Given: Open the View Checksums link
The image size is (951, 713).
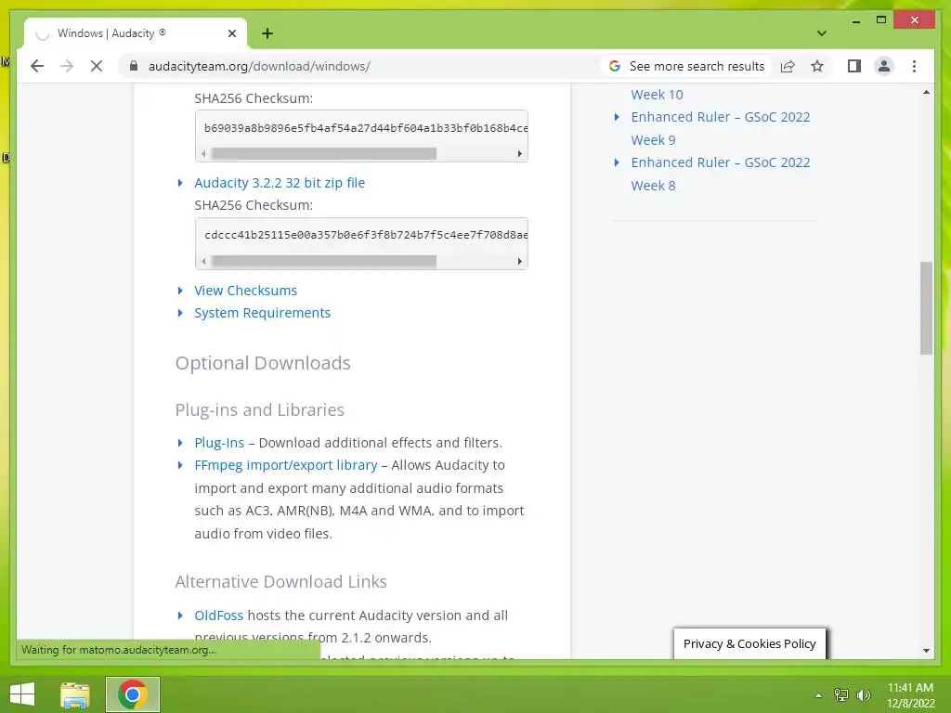Looking at the screenshot, I should point(245,291).
